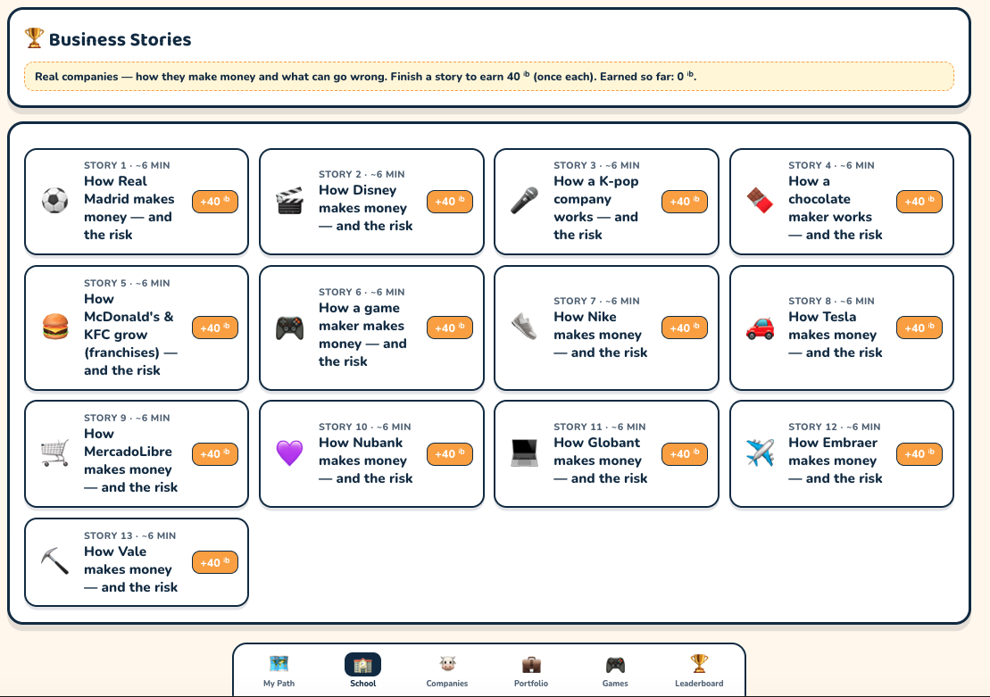Viewport: 990px width, 697px height.
Task: Open "How Tesla makes money" title
Action: 836,335
